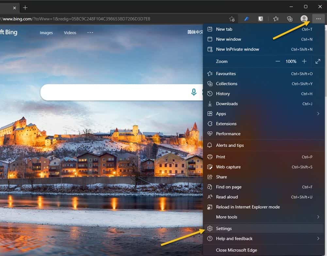Screen dimensions: 327x256
Task: Open Settings from the menu
Action: tap(264, 229)
